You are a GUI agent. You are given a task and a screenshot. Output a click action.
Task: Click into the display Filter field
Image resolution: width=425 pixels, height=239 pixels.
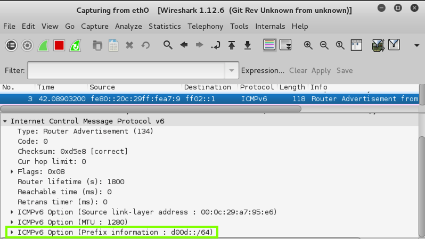[x=126, y=70]
